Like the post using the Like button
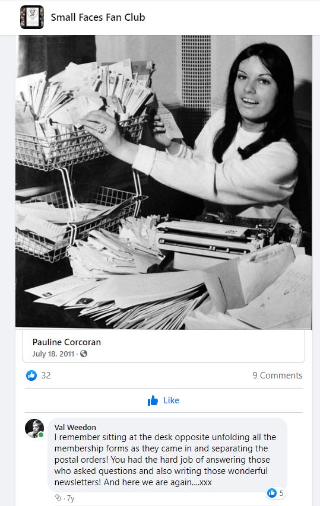Viewport: 320px width, 506px height. click(163, 400)
